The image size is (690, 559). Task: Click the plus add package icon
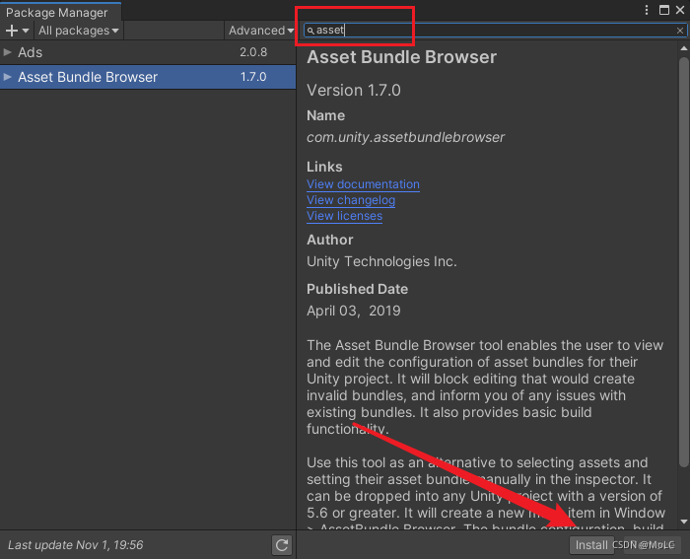(x=12, y=31)
